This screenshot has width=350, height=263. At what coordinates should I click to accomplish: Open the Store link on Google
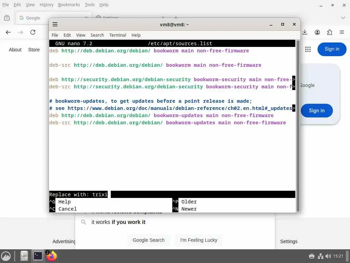34,50
